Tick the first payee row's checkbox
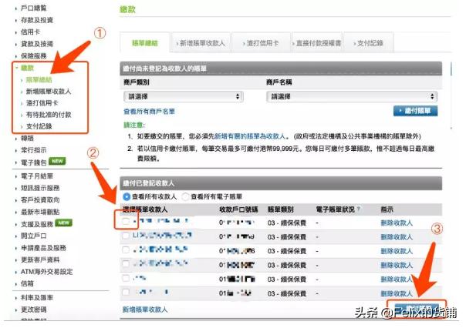The height and width of the screenshot is (328, 466). tap(126, 221)
